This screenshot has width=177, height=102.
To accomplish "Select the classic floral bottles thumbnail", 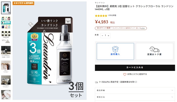I will pyautogui.click(x=6, y=37).
